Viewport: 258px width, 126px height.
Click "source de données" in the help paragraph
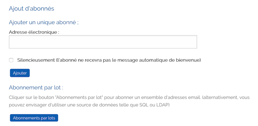pos(98,105)
